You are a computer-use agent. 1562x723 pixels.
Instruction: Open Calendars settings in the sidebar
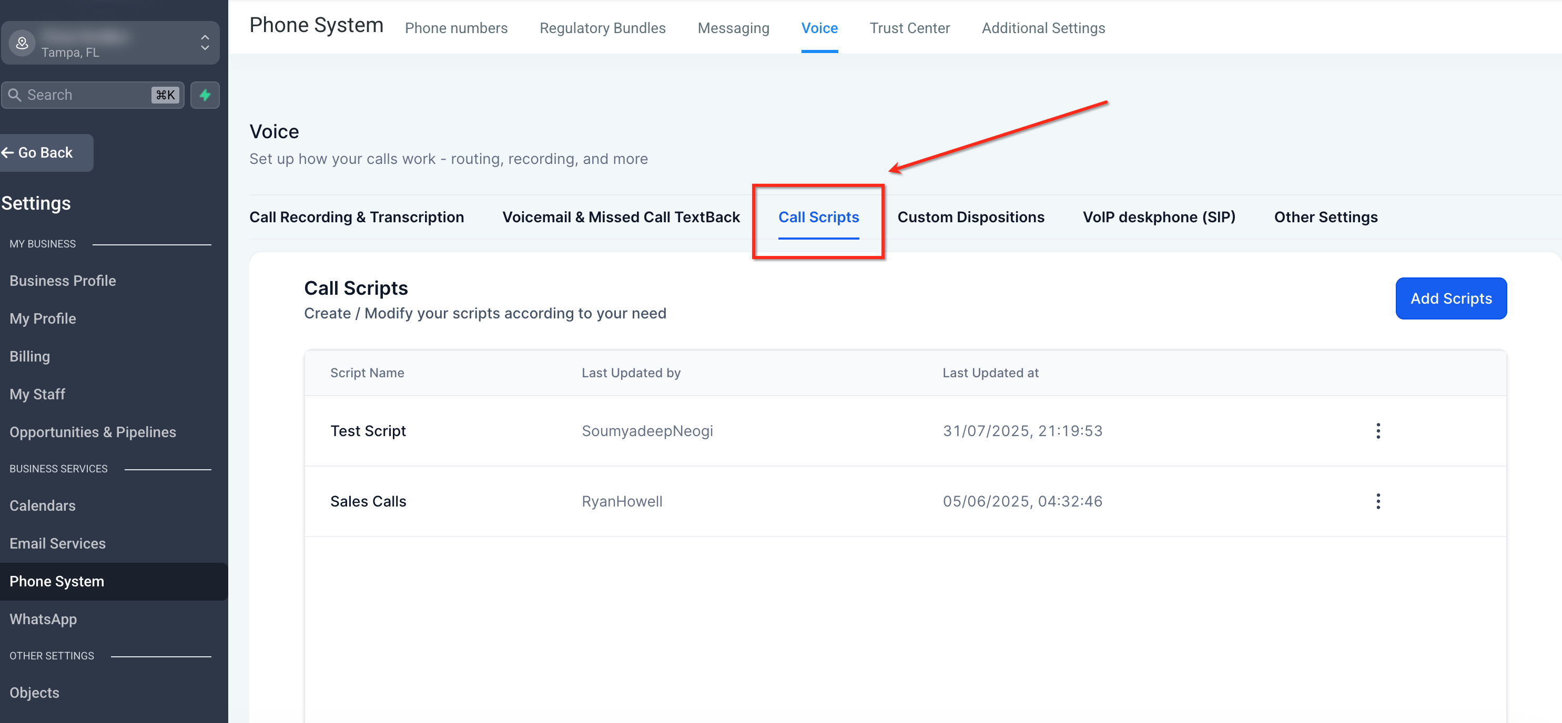[x=43, y=505]
